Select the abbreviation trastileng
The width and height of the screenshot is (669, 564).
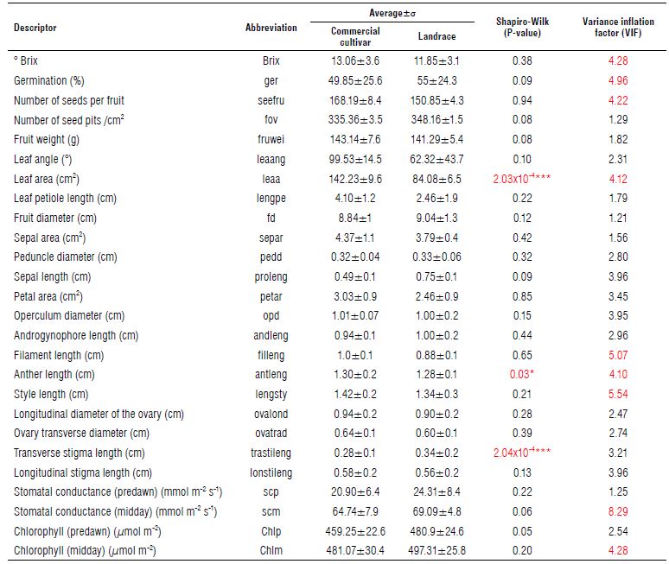pos(271,453)
